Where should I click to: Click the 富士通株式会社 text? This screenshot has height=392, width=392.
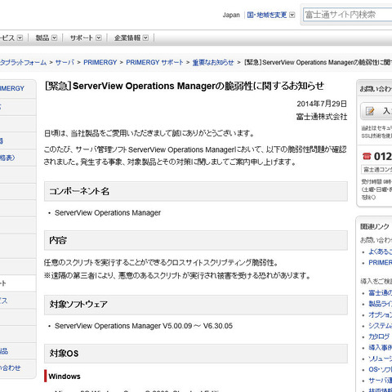[322, 117]
